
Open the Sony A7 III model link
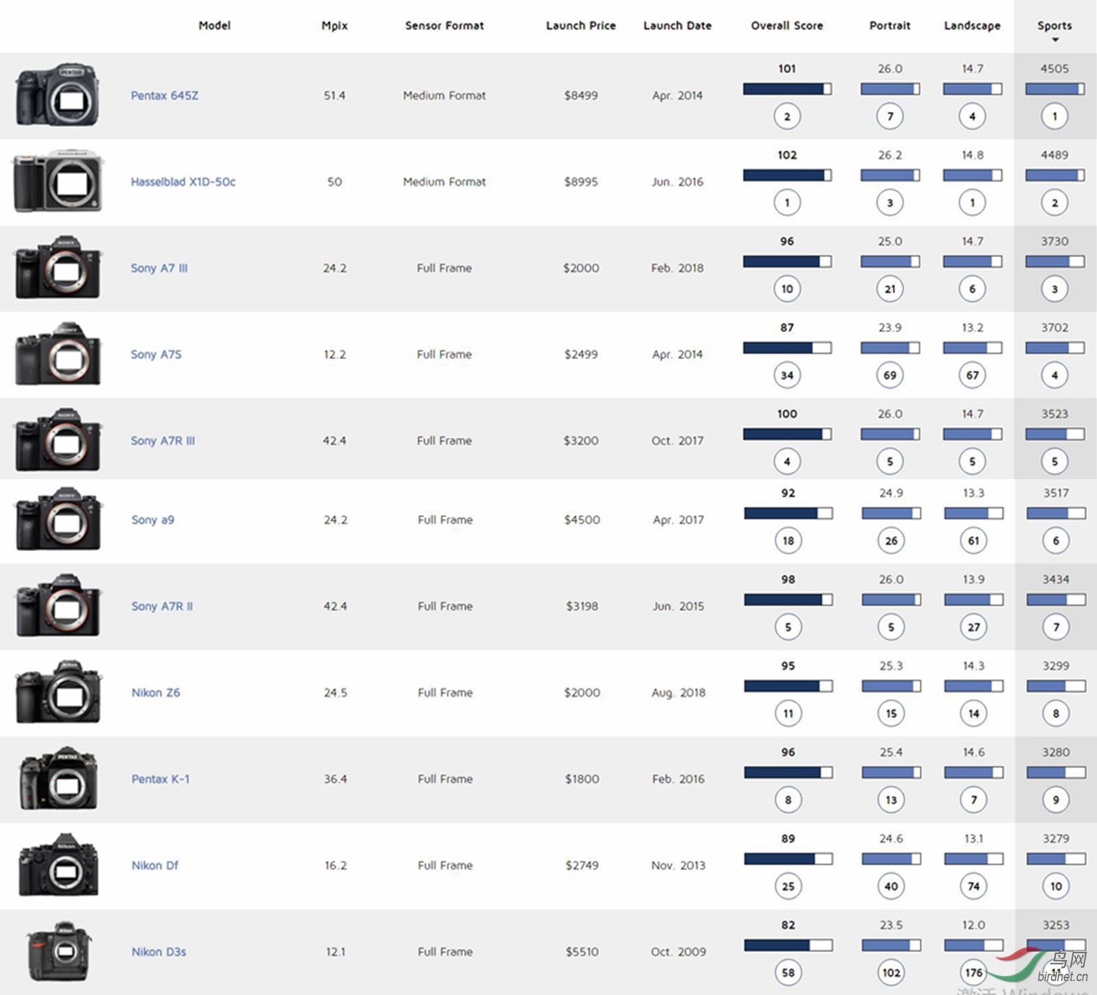[159, 268]
